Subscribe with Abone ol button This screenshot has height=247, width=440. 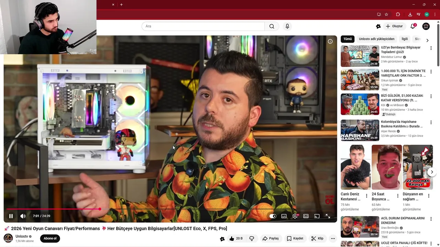pos(50,238)
